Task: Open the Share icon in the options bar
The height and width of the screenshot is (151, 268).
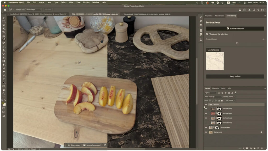Action: pyautogui.click(x=244, y=10)
